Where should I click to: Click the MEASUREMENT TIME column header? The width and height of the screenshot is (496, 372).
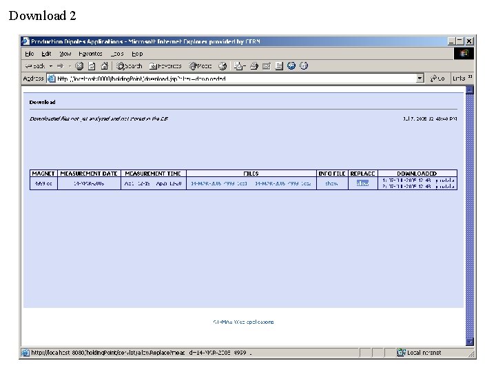click(x=153, y=174)
